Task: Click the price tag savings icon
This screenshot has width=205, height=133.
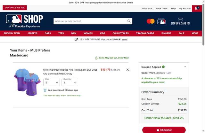Action: (76, 40)
